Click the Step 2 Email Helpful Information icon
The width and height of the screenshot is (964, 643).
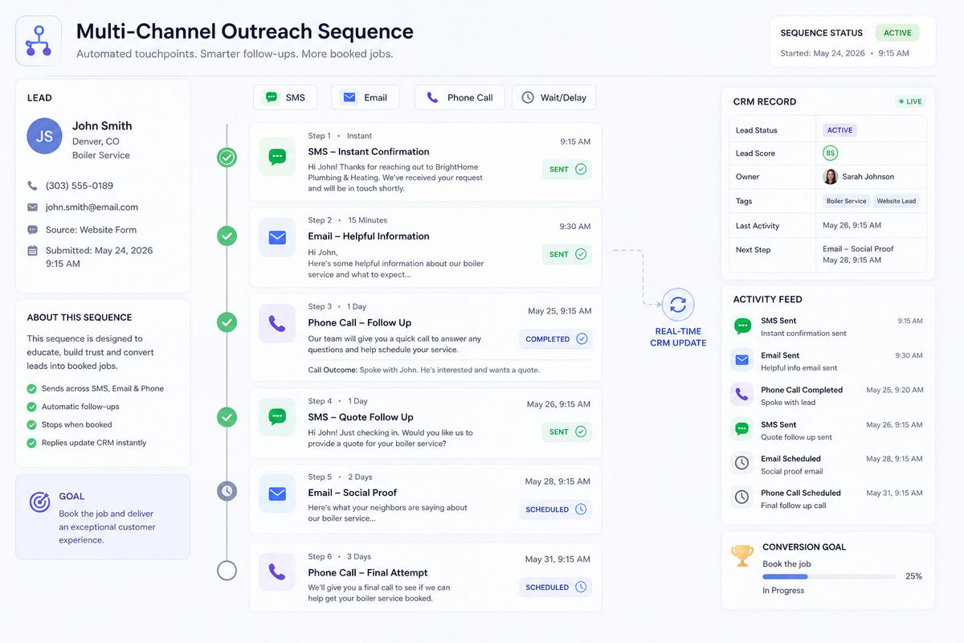(277, 237)
